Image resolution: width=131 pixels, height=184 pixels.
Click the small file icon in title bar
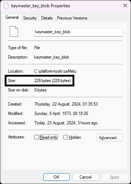click(x=6, y=6)
